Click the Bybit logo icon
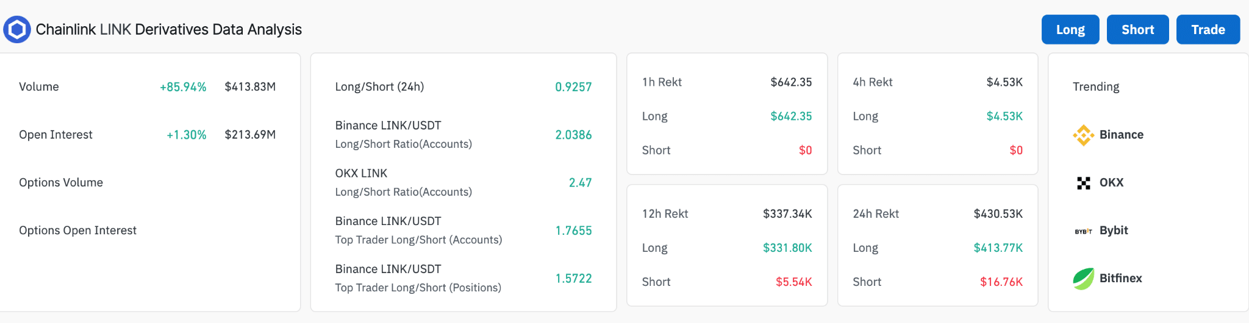 point(1083,231)
